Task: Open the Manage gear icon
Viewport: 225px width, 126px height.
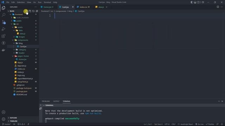Action: [x=4, y=119]
